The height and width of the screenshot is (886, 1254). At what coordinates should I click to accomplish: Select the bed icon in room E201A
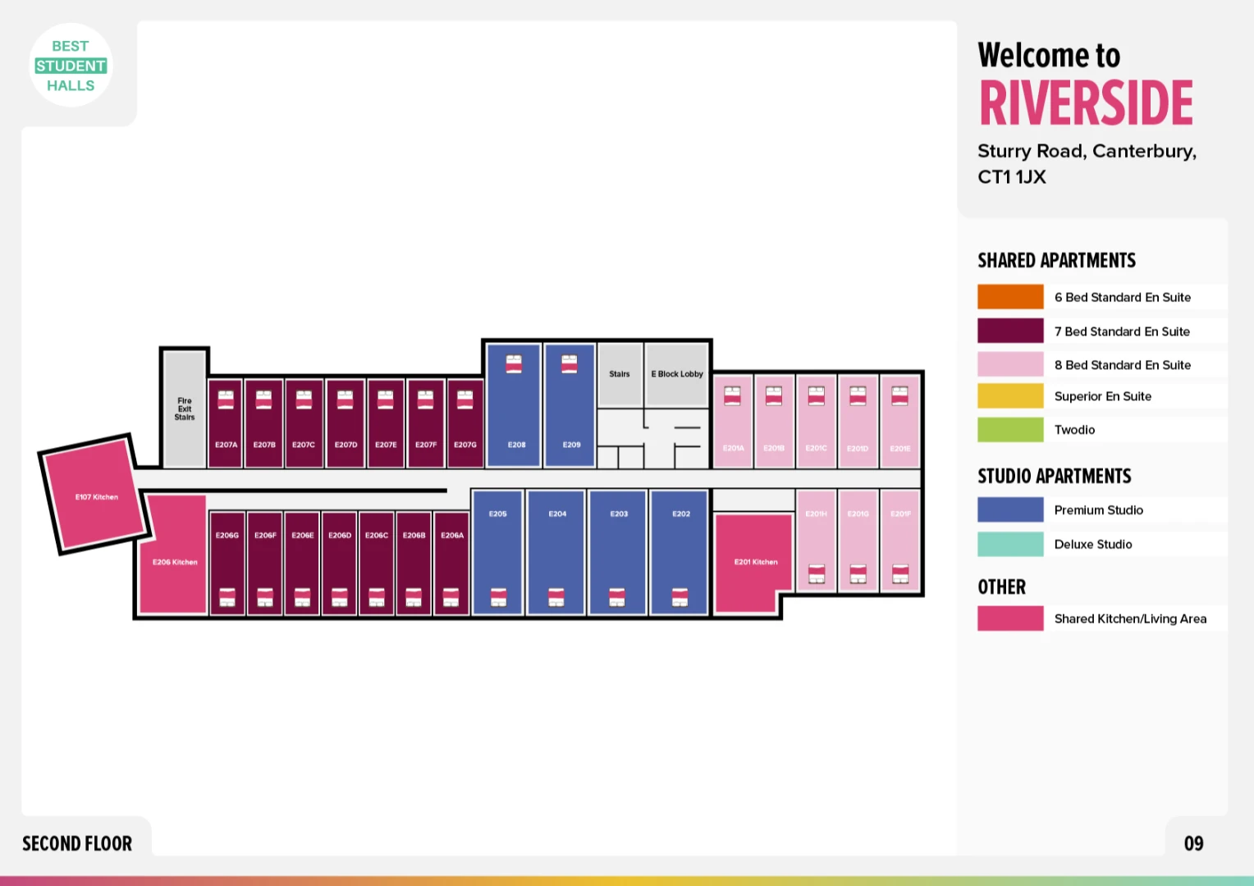coord(732,395)
